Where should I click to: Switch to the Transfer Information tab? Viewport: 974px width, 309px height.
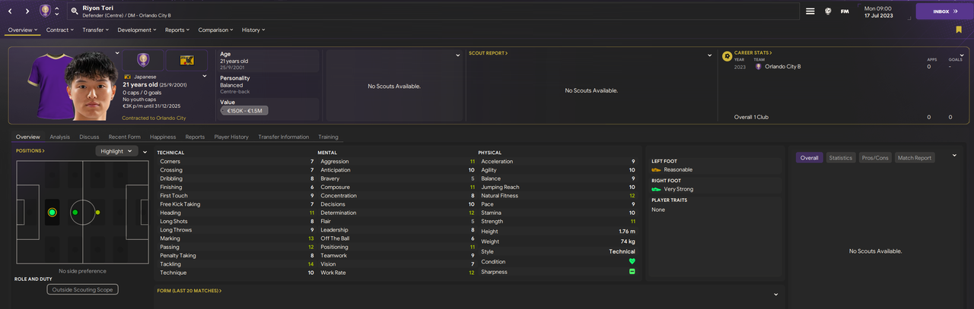pyautogui.click(x=283, y=137)
